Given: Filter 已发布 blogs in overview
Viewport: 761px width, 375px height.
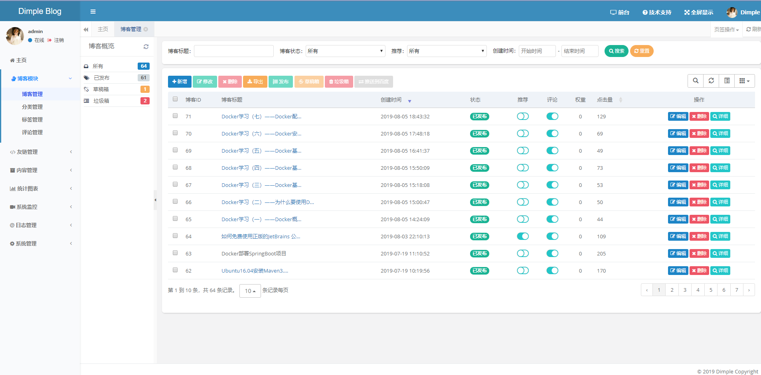Looking at the screenshot, I should (x=116, y=78).
